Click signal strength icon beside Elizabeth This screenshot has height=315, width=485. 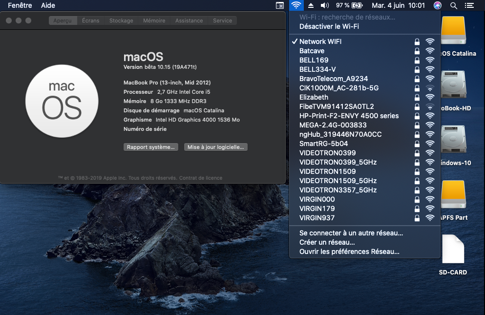pos(430,97)
